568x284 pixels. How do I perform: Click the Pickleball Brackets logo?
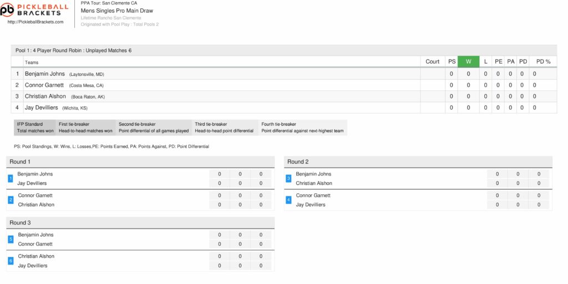(34, 10)
